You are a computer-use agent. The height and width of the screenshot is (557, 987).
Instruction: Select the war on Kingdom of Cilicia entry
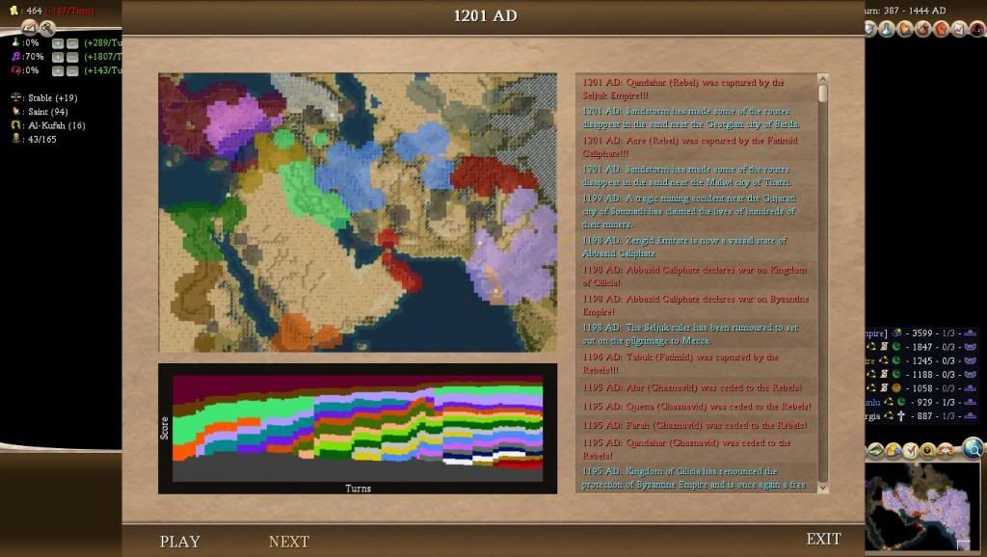[x=696, y=276]
